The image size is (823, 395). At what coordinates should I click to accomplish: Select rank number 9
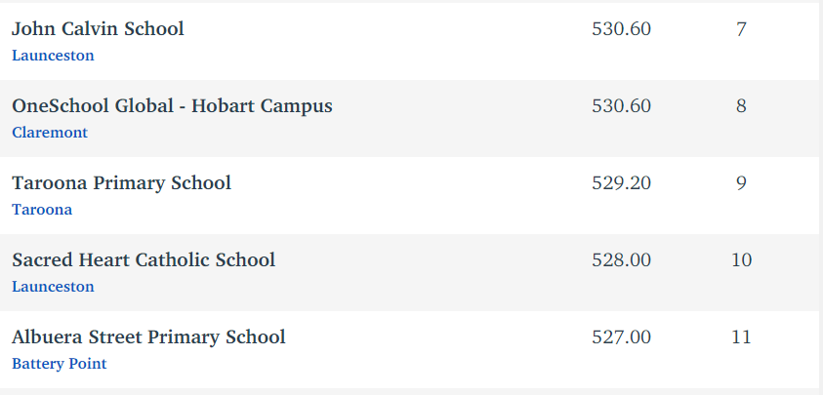741,183
